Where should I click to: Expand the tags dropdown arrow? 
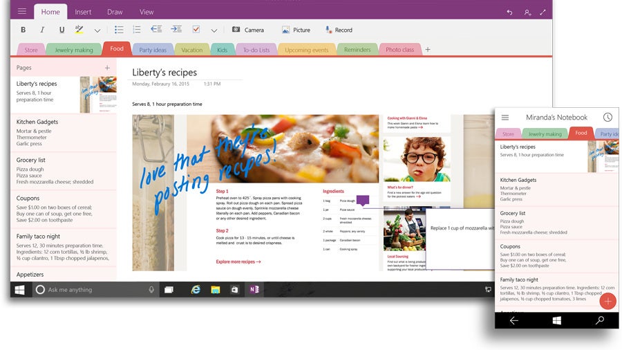click(214, 30)
